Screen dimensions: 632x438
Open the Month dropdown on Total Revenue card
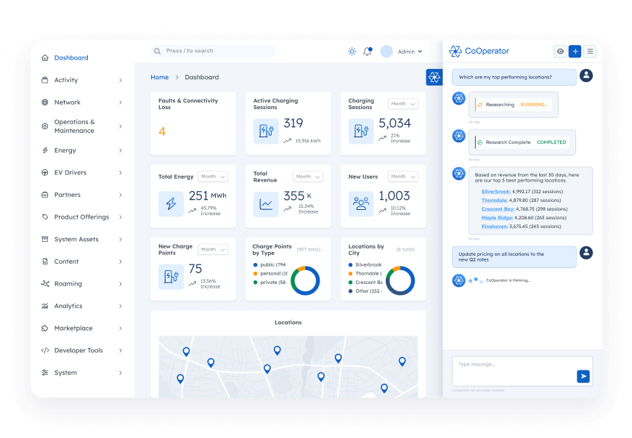click(x=307, y=176)
